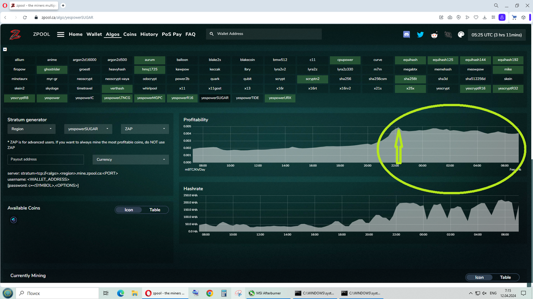Open the zpool Discord link icon

[x=406, y=34]
